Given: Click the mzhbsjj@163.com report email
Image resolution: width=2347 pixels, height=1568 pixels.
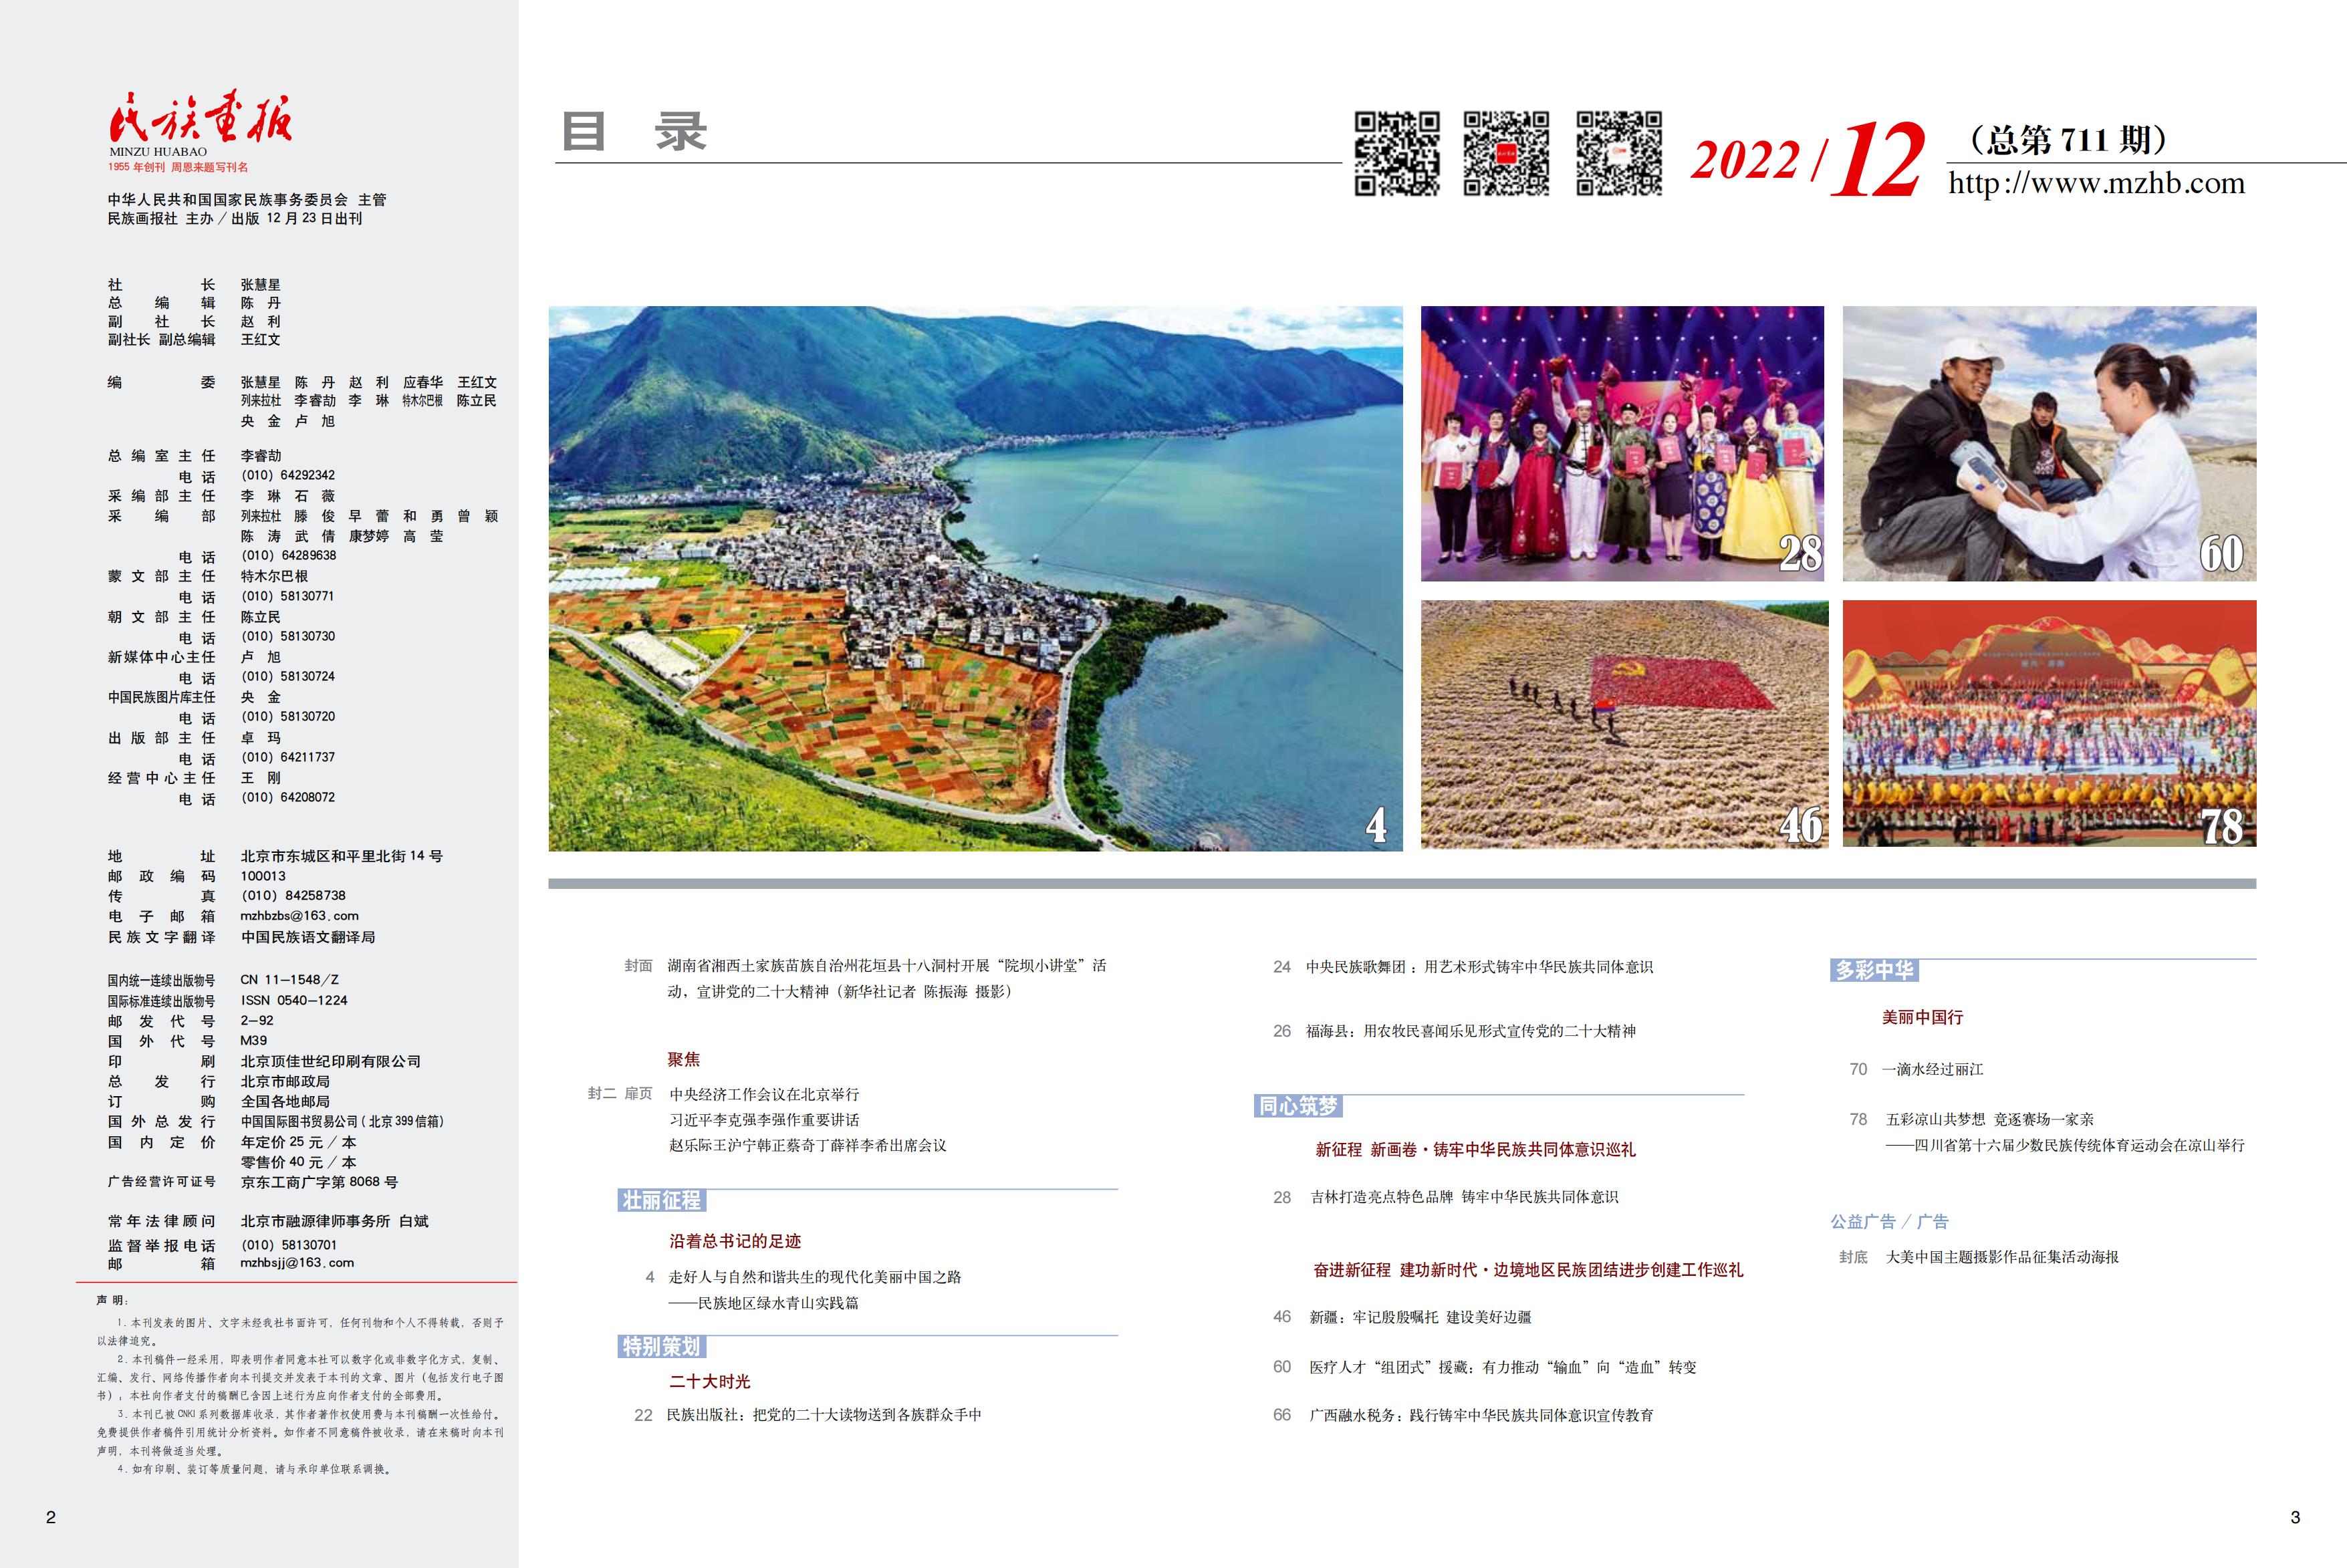Looking at the screenshot, I should tap(297, 1263).
